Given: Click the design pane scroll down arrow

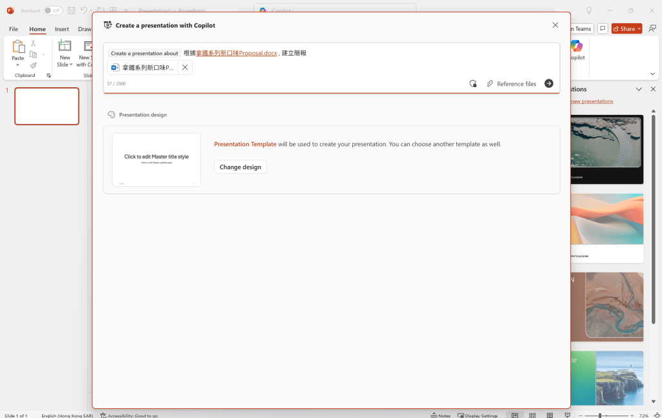Looking at the screenshot, I should click(x=653, y=402).
